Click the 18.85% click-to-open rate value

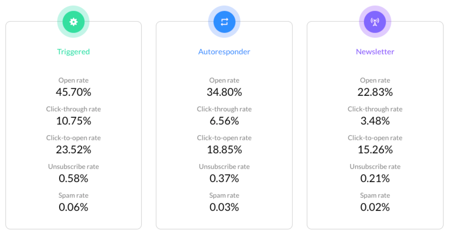224,150
